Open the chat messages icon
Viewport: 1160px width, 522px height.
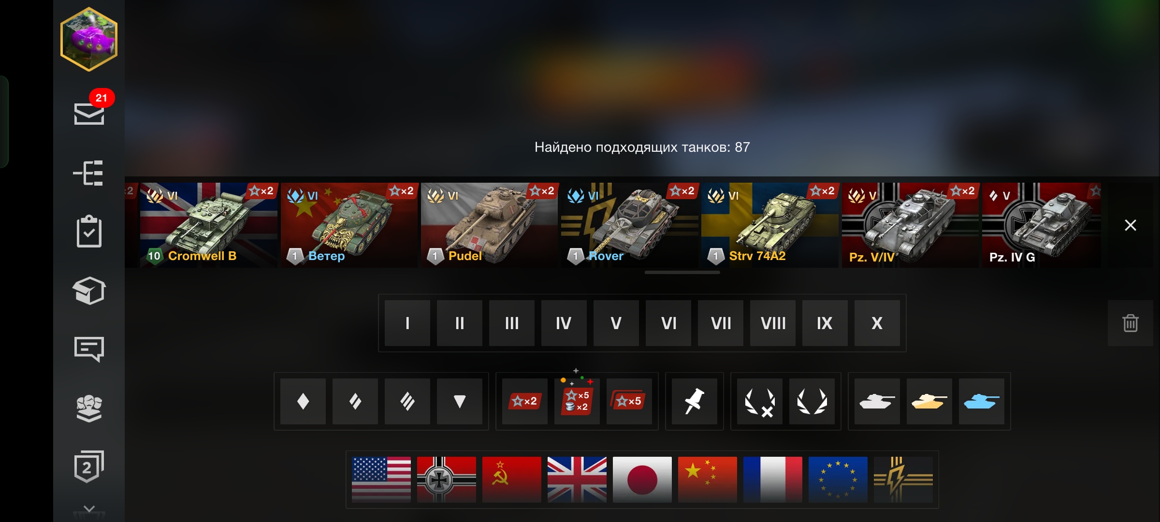point(89,349)
